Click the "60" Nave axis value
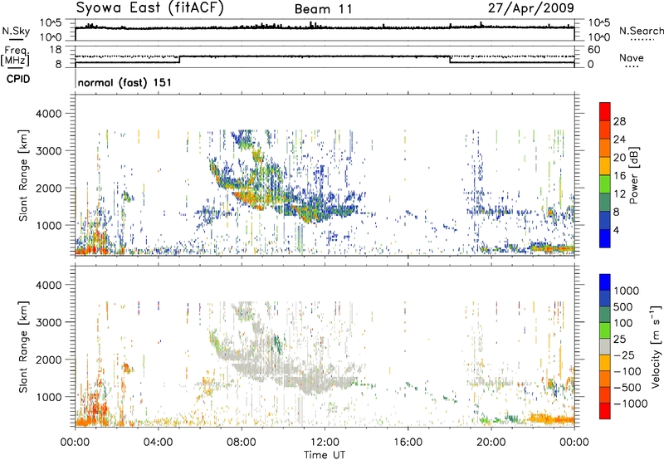Screen dimensions: 664x460 coord(593,50)
